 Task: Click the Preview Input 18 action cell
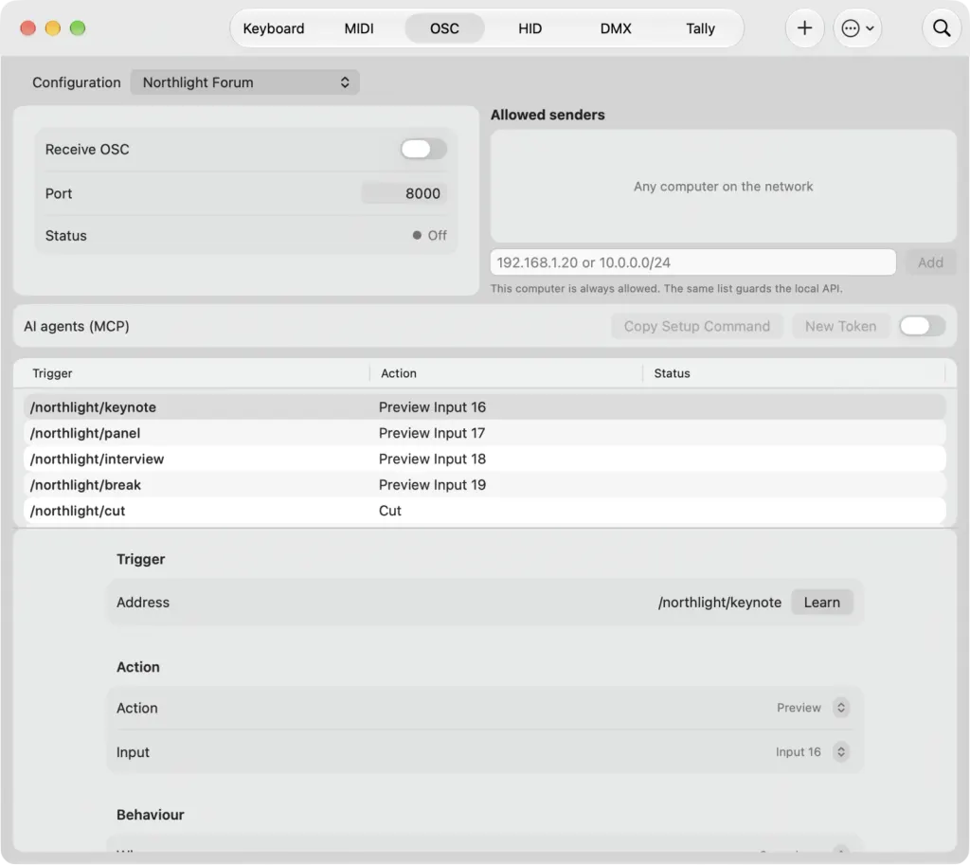432,460
